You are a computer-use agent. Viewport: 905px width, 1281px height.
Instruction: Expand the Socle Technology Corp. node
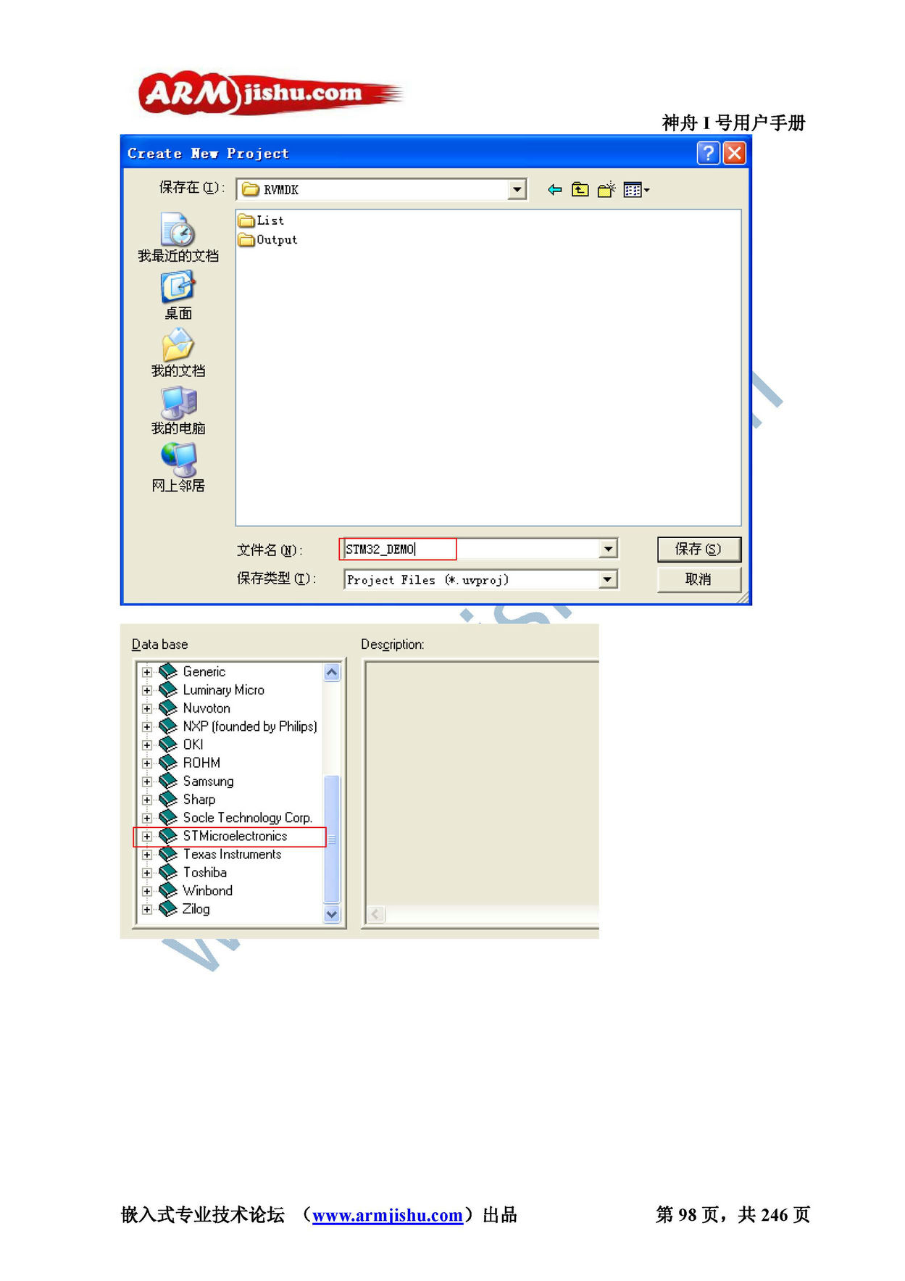tap(147, 818)
